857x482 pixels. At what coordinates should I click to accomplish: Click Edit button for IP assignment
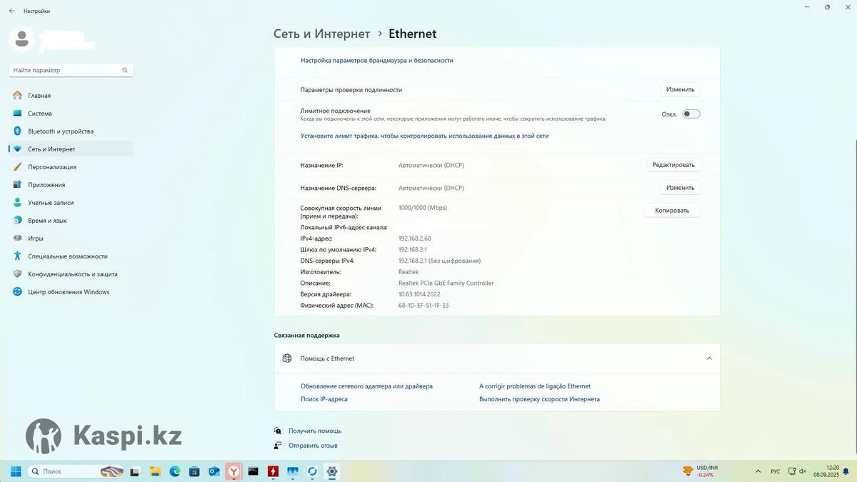673,165
